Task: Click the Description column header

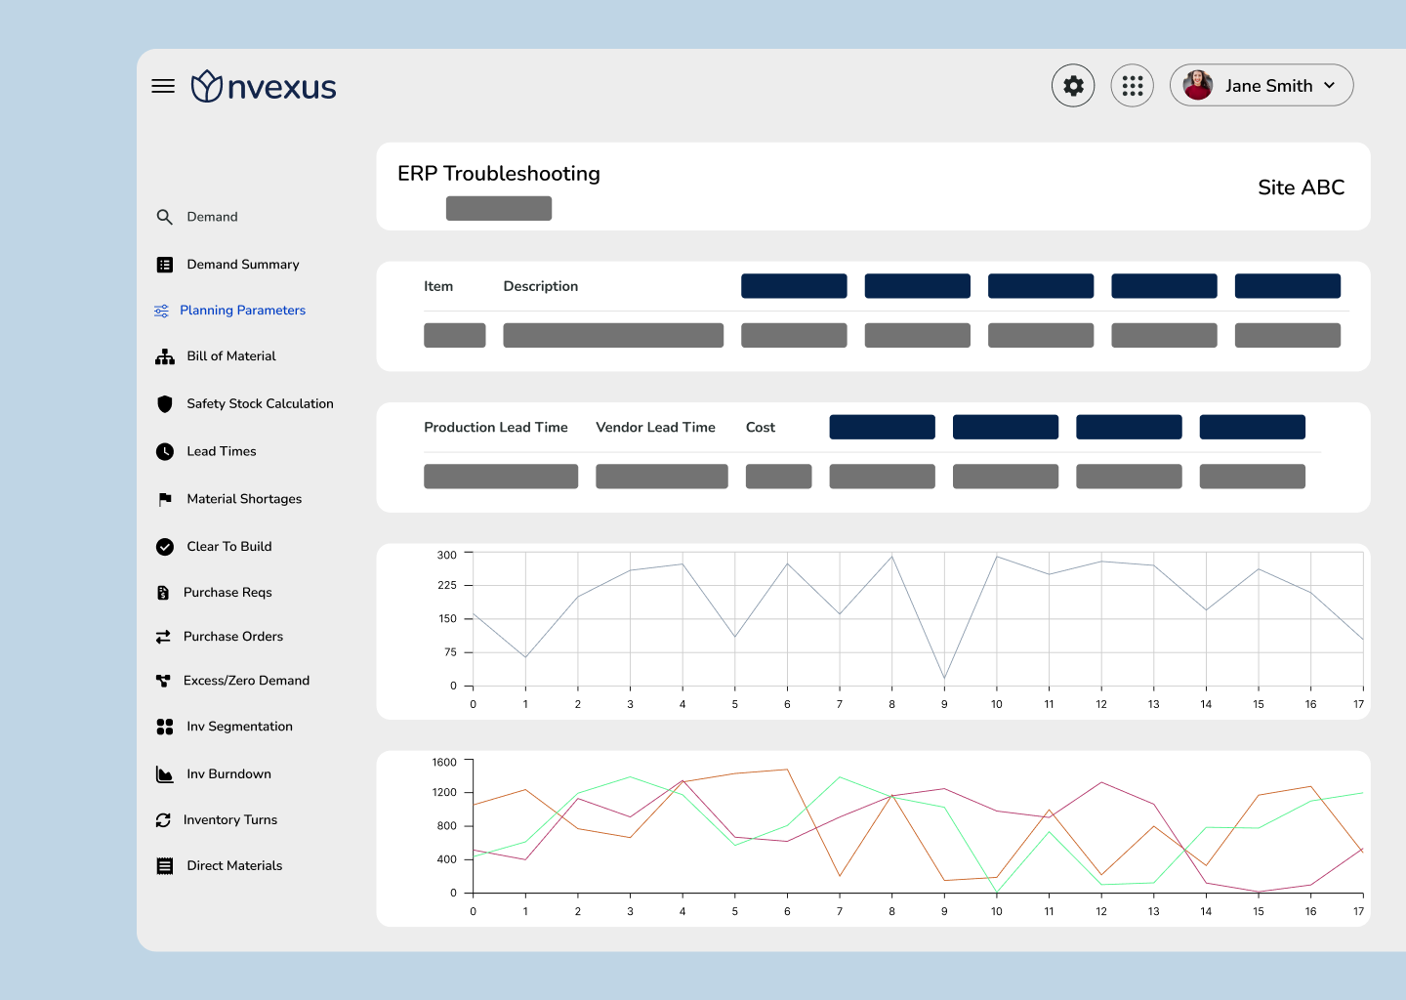Action: click(541, 287)
